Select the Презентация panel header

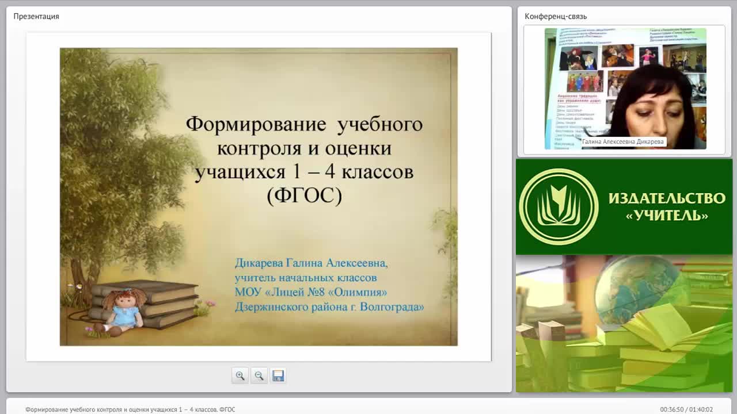click(36, 16)
